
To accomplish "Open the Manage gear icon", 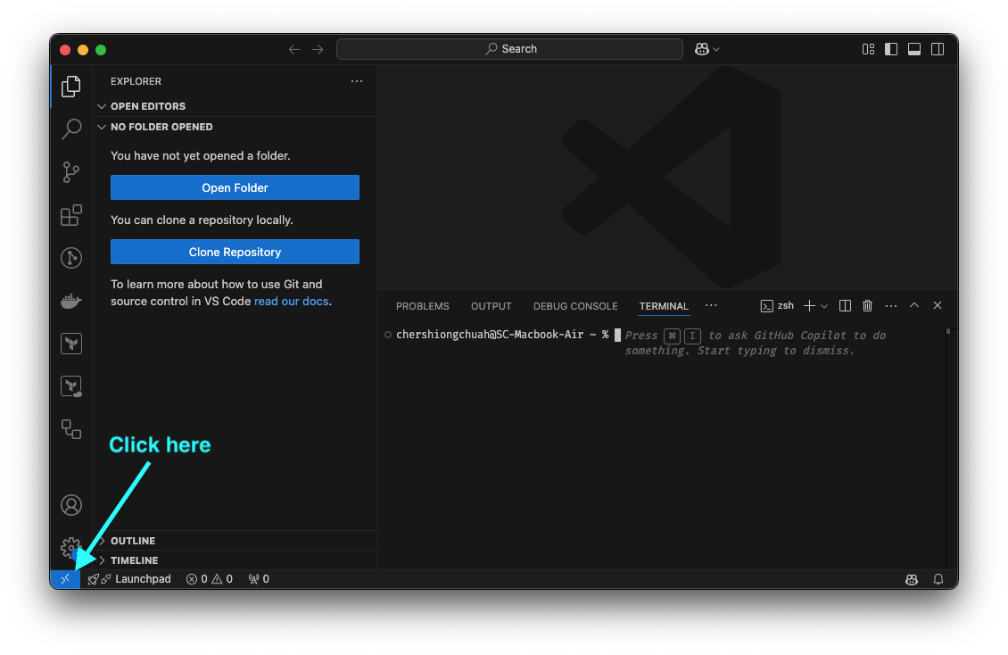I will click(70, 548).
